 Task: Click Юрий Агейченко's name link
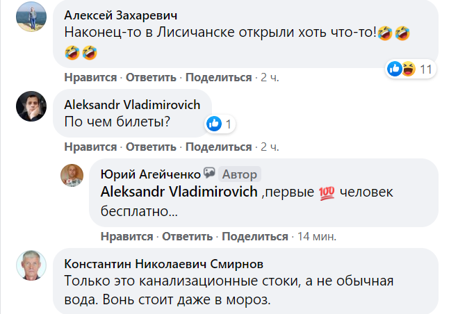151,174
